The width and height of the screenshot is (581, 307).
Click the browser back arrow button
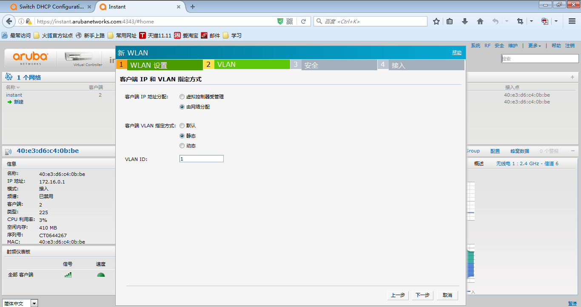[9, 21]
